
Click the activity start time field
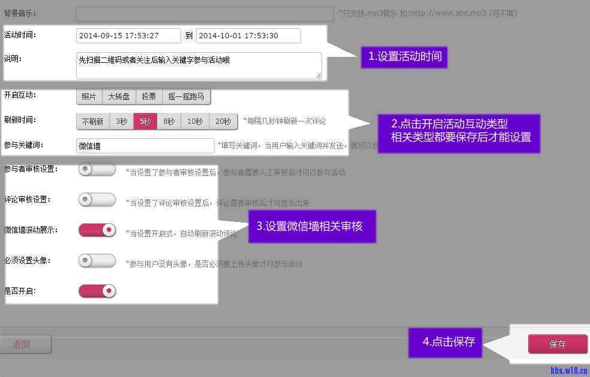coord(128,36)
